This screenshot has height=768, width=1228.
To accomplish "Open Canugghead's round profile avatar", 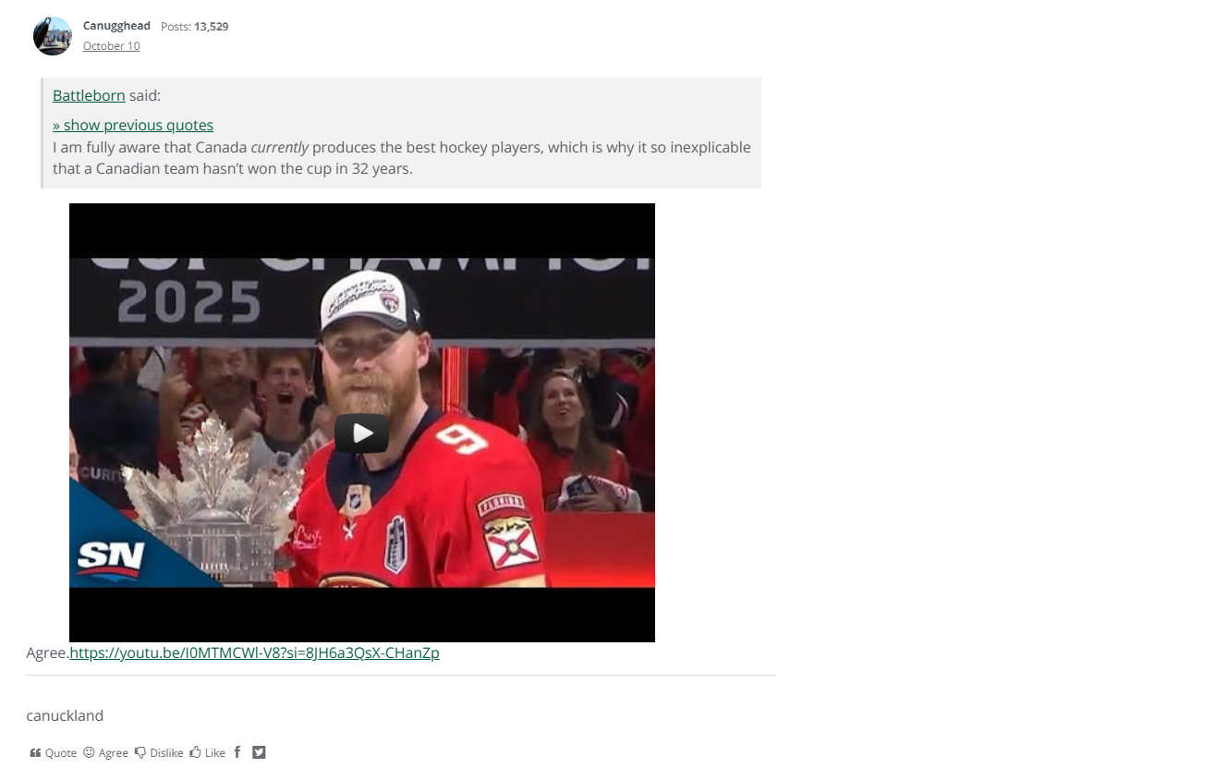I will [53, 36].
